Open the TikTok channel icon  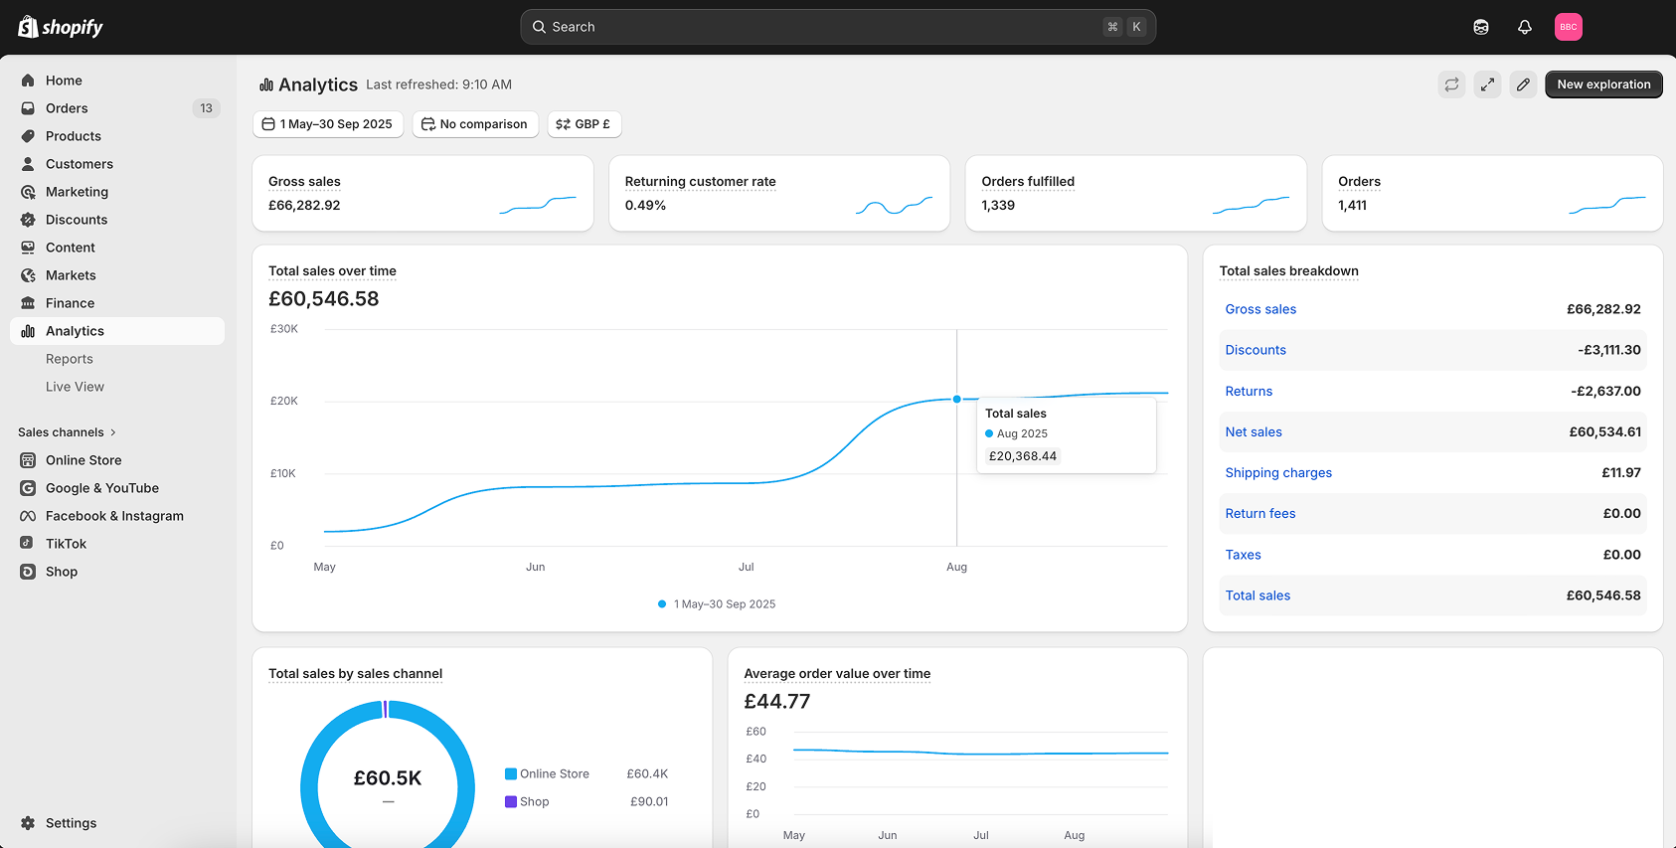28,544
